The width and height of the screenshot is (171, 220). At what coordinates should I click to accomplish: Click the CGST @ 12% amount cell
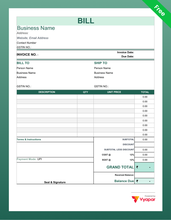[x=144, y=155]
